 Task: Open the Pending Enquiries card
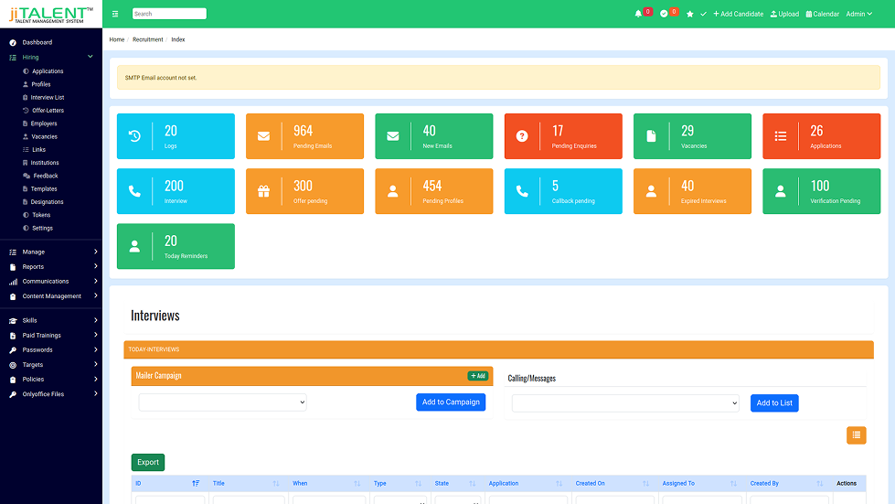[x=563, y=136]
